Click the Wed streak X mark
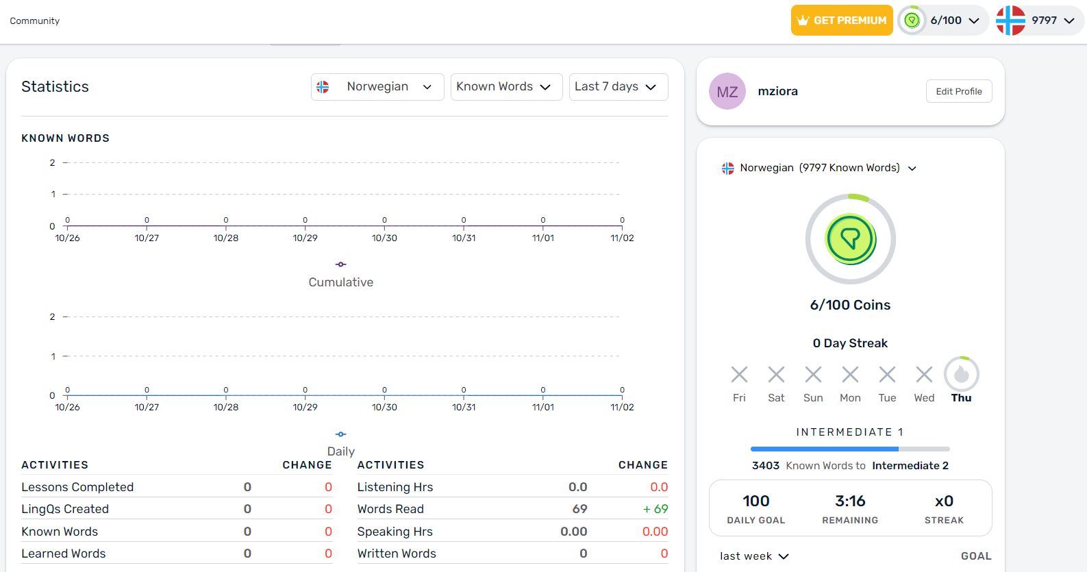 click(x=924, y=375)
